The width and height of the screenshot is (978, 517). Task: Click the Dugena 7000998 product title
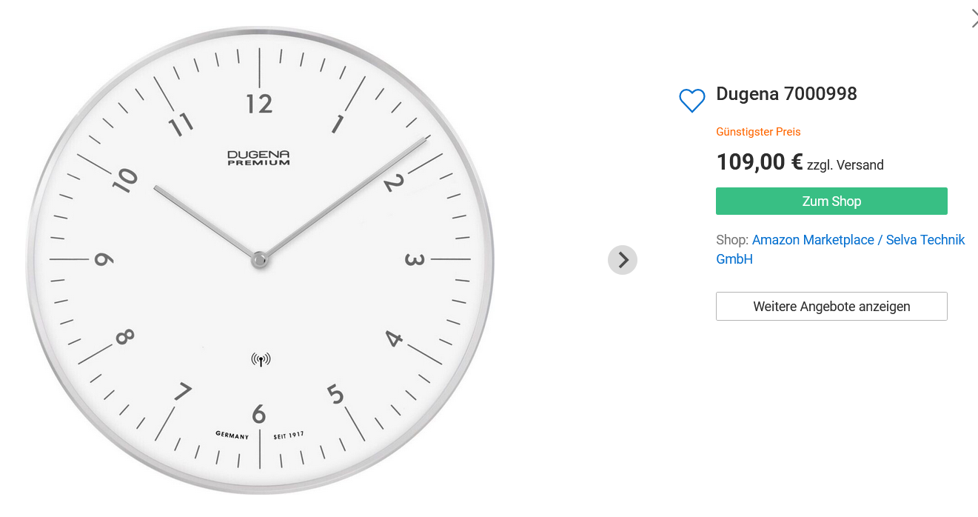tap(786, 94)
